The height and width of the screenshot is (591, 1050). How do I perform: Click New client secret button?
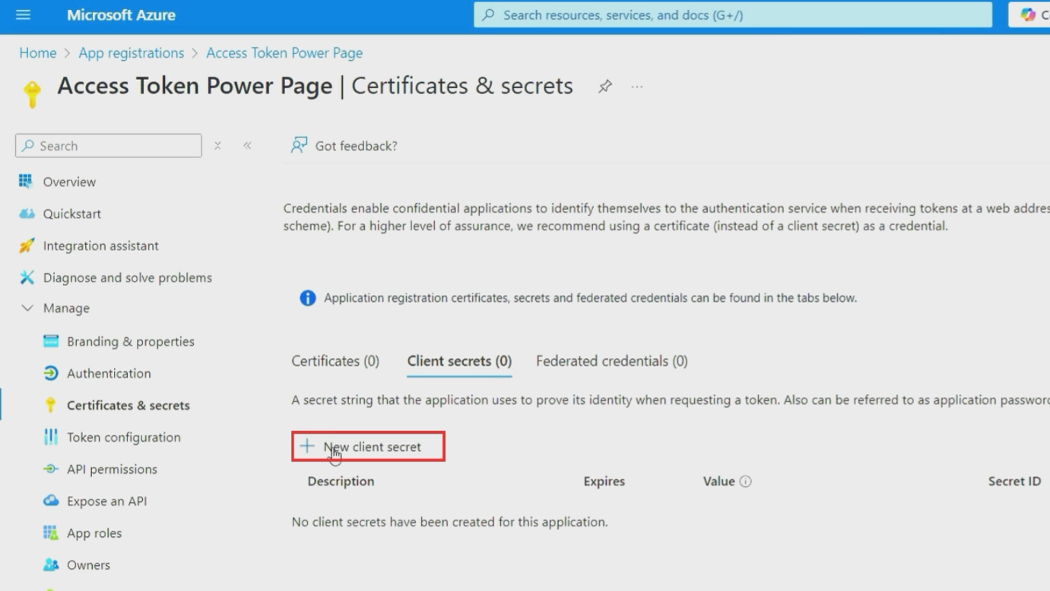368,446
